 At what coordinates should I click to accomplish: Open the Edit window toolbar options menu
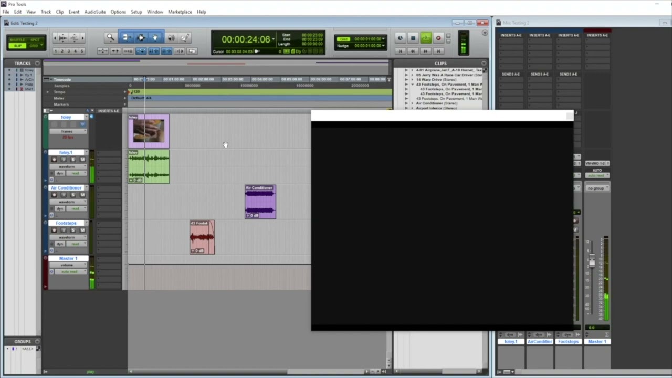(x=485, y=33)
